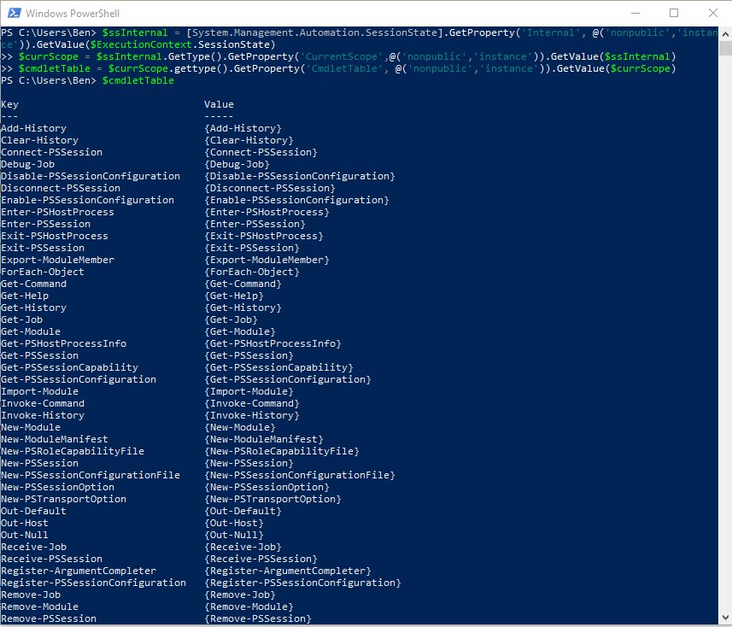Click the '{Remove-PSSession}' value entry
This screenshot has height=627, width=732.
point(258,618)
